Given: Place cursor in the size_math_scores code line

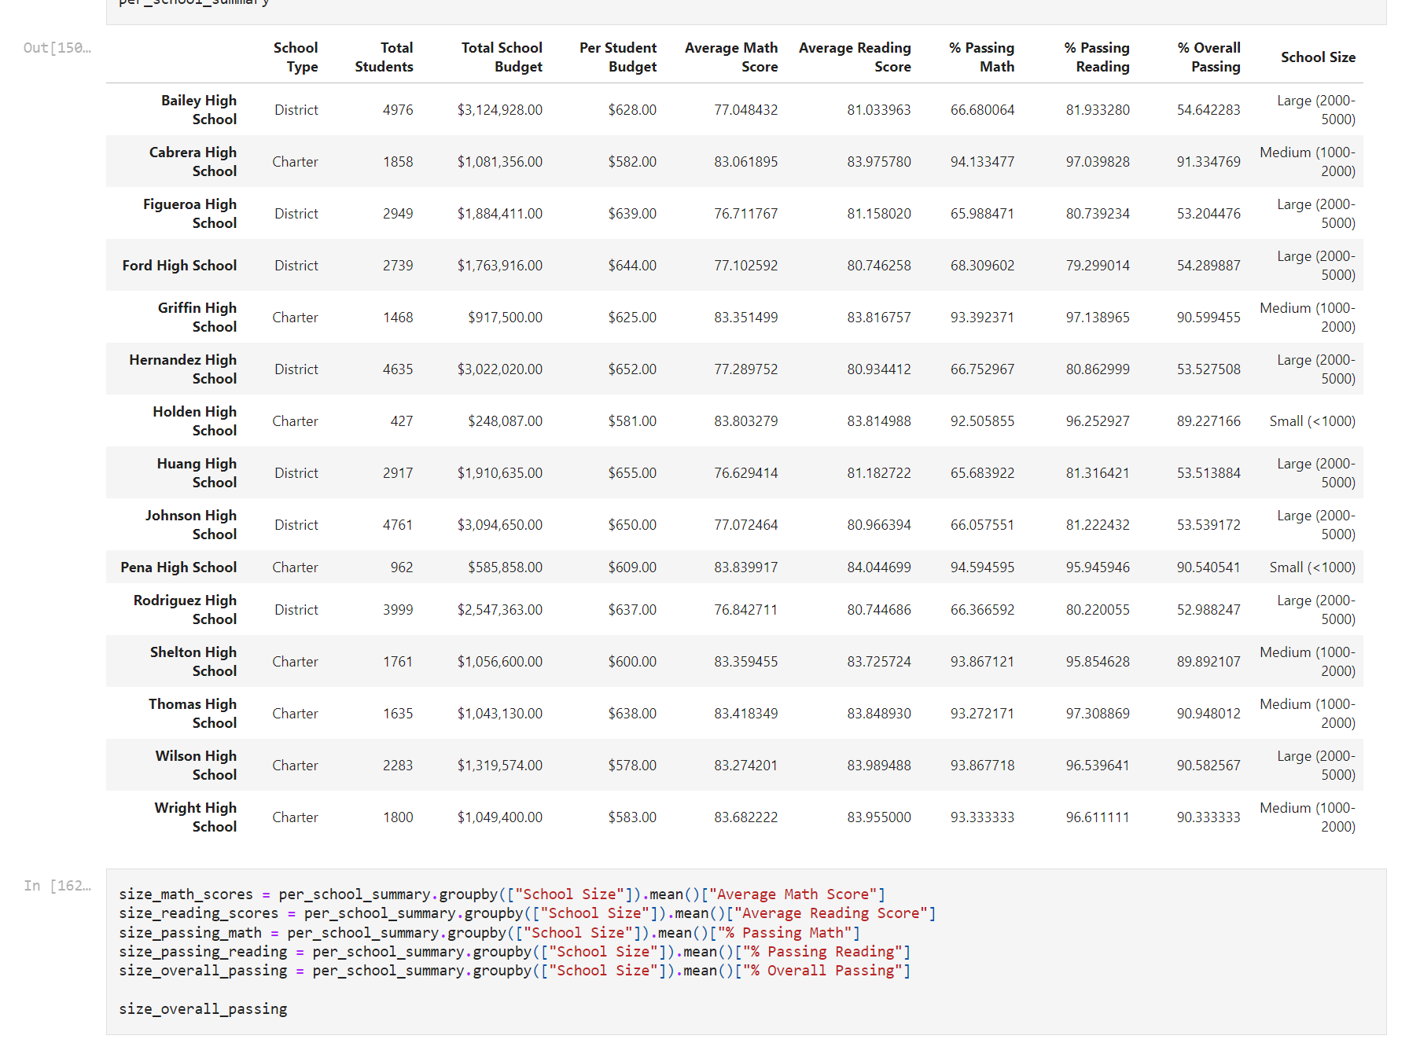Looking at the screenshot, I should [502, 894].
